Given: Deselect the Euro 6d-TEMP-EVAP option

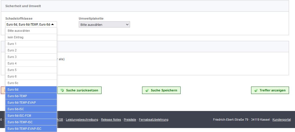Looking at the screenshot, I should [x=31, y=102].
